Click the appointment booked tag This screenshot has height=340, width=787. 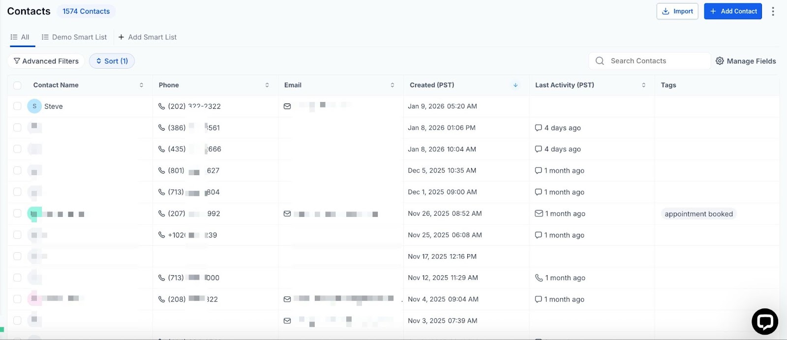[x=698, y=214]
